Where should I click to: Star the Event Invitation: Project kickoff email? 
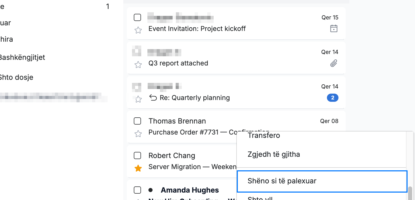138,30
